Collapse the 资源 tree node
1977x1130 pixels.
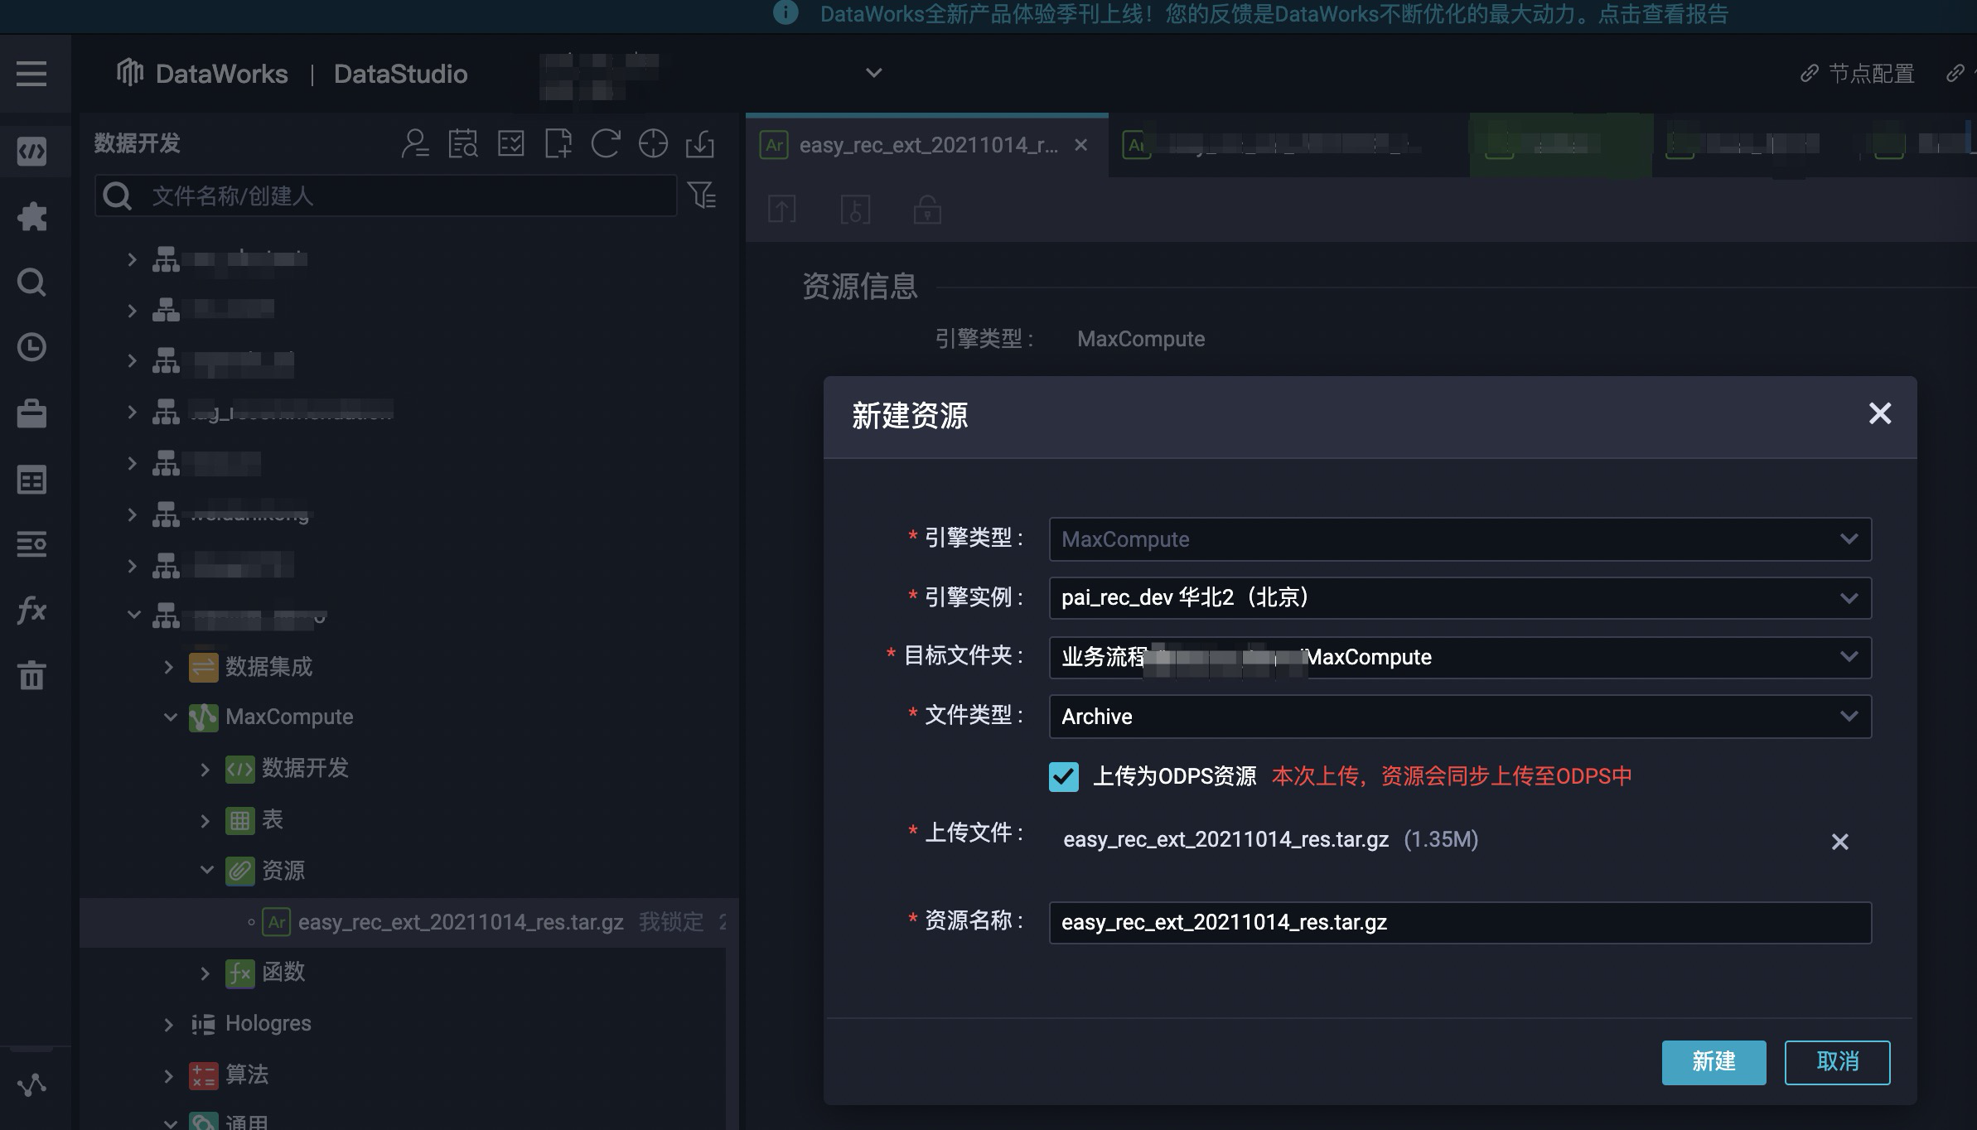click(207, 870)
